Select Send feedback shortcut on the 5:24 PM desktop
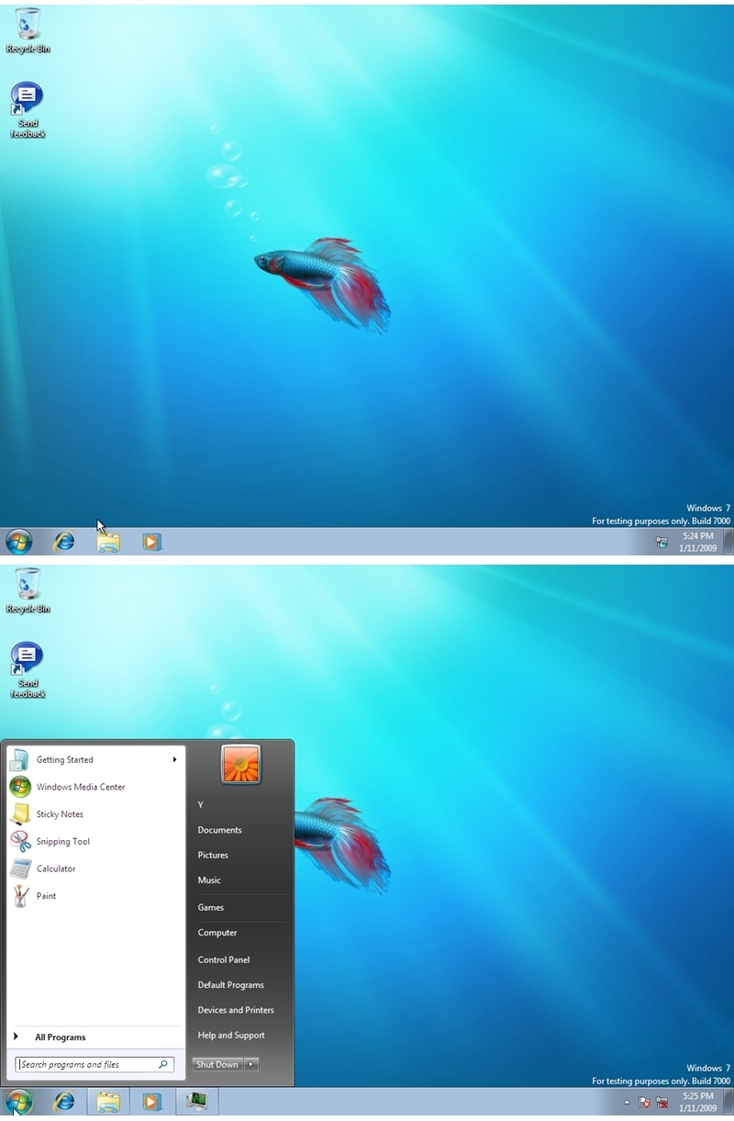Screen dimensions: 734x1121 (28, 110)
